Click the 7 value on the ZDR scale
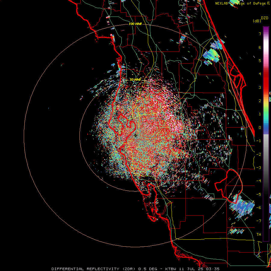The height and width of the screenshot is (271, 271). (x=260, y=34)
